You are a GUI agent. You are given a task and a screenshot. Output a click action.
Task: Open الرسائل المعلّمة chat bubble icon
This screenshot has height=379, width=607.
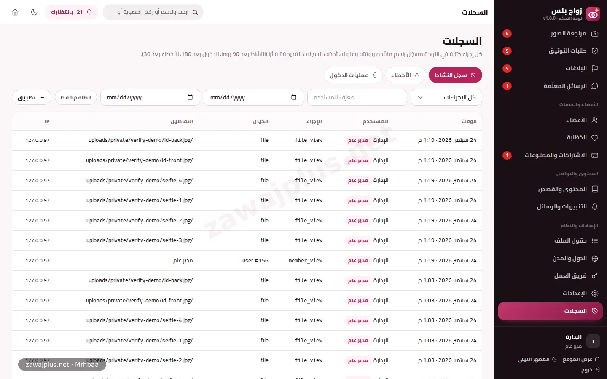tap(595, 86)
